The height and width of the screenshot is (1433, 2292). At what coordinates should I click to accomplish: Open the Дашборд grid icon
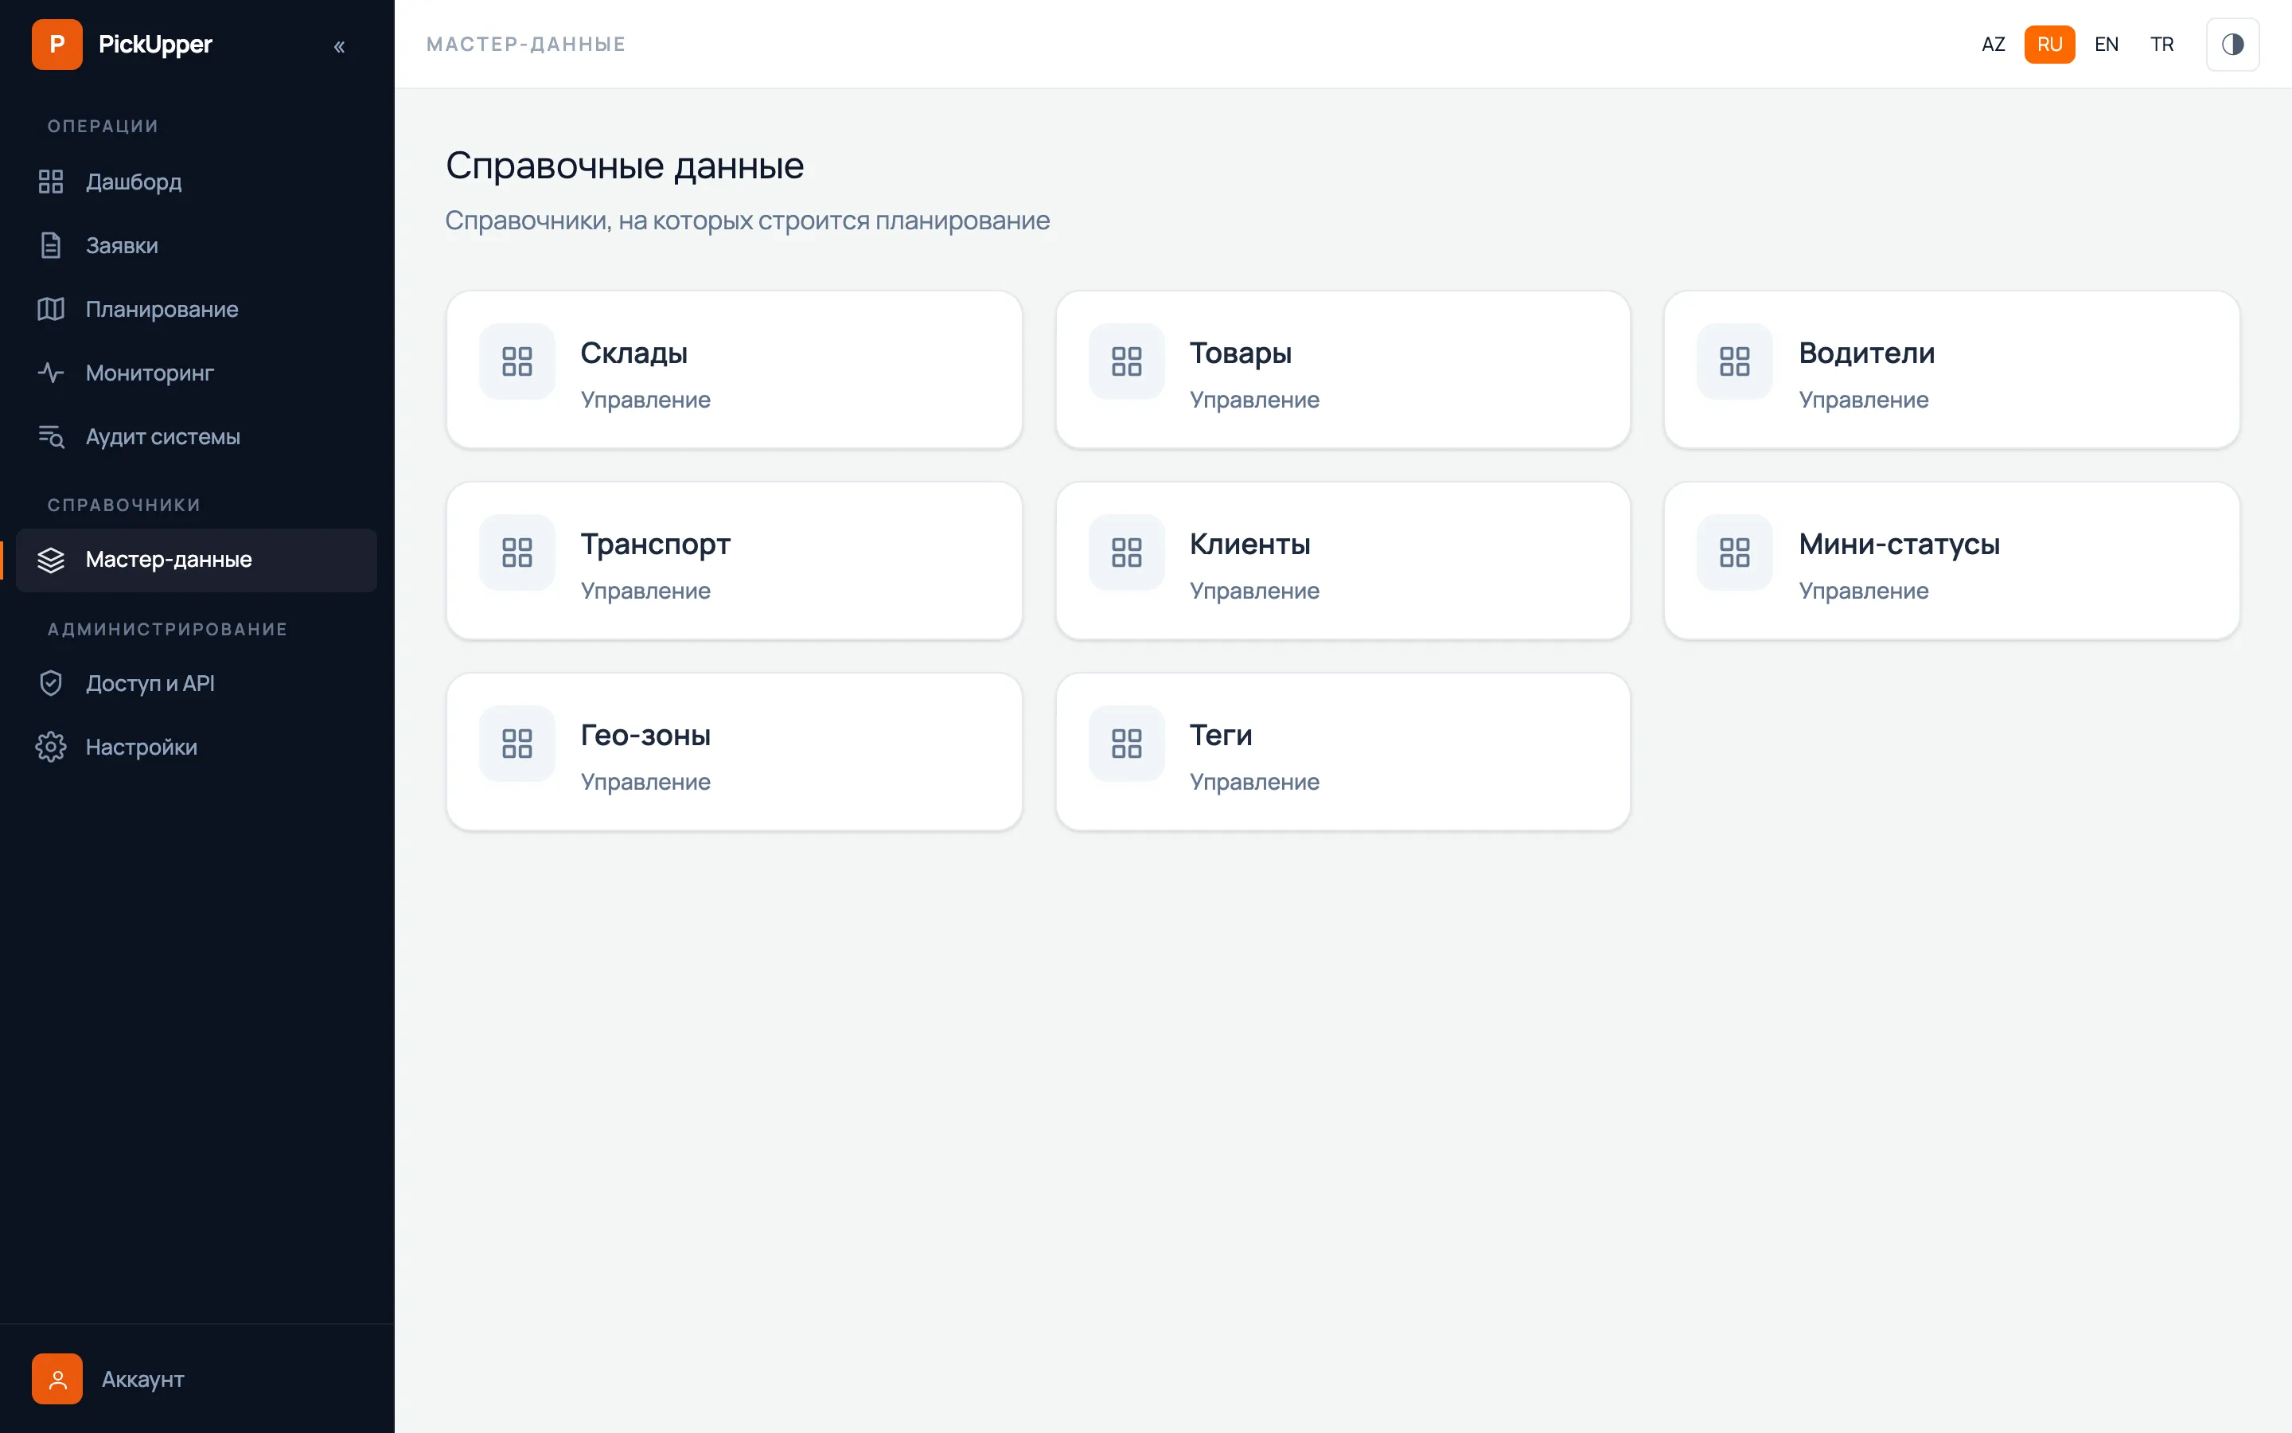(51, 182)
